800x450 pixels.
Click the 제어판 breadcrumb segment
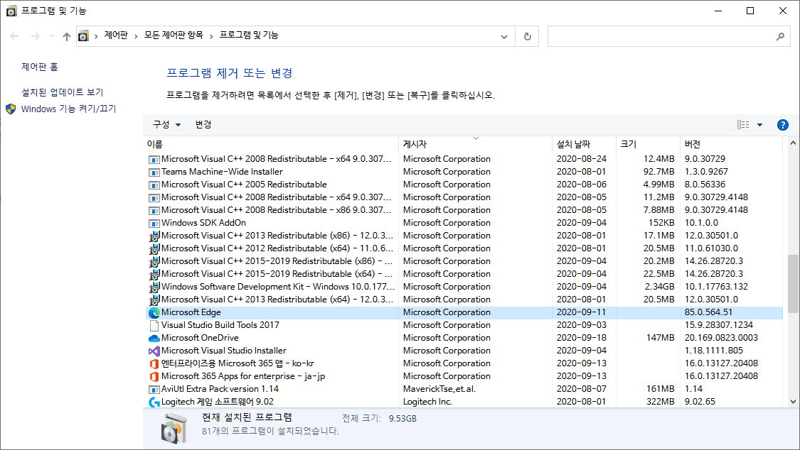(x=116, y=35)
